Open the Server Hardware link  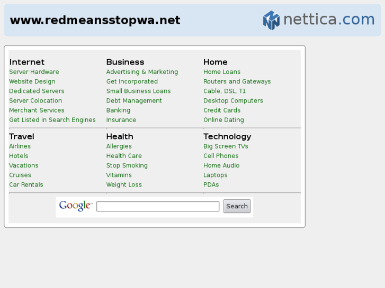coord(34,72)
